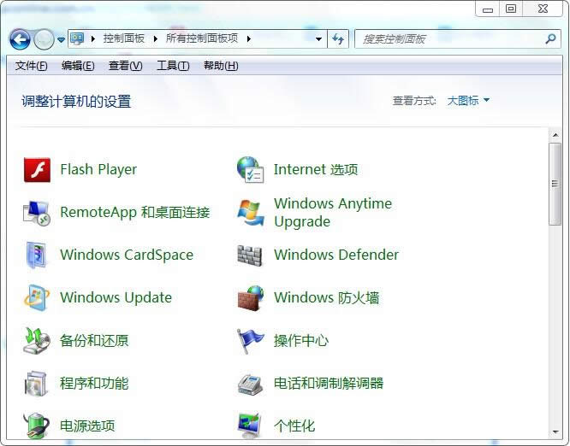Open the 电源选项 battery icon
570x446 pixels.
click(x=36, y=425)
